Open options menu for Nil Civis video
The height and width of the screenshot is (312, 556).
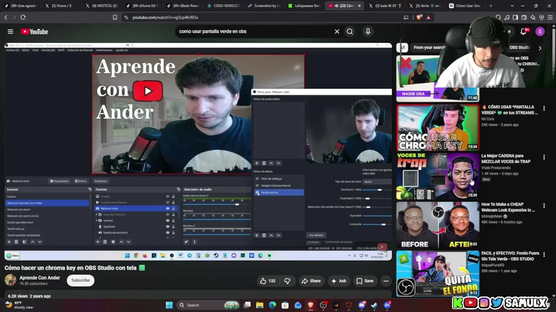544,108
